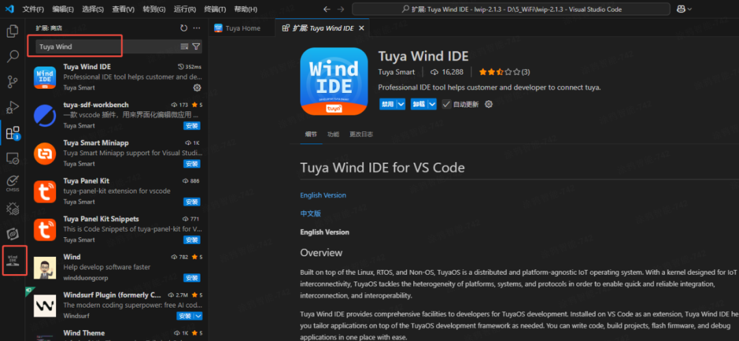The height and width of the screenshot is (341, 739).
Task: Open the CMSIS view in activity bar
Action: pos(12,183)
